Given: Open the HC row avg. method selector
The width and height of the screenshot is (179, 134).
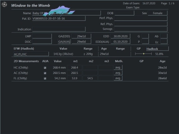Looking at the screenshot, I should point(118,68).
